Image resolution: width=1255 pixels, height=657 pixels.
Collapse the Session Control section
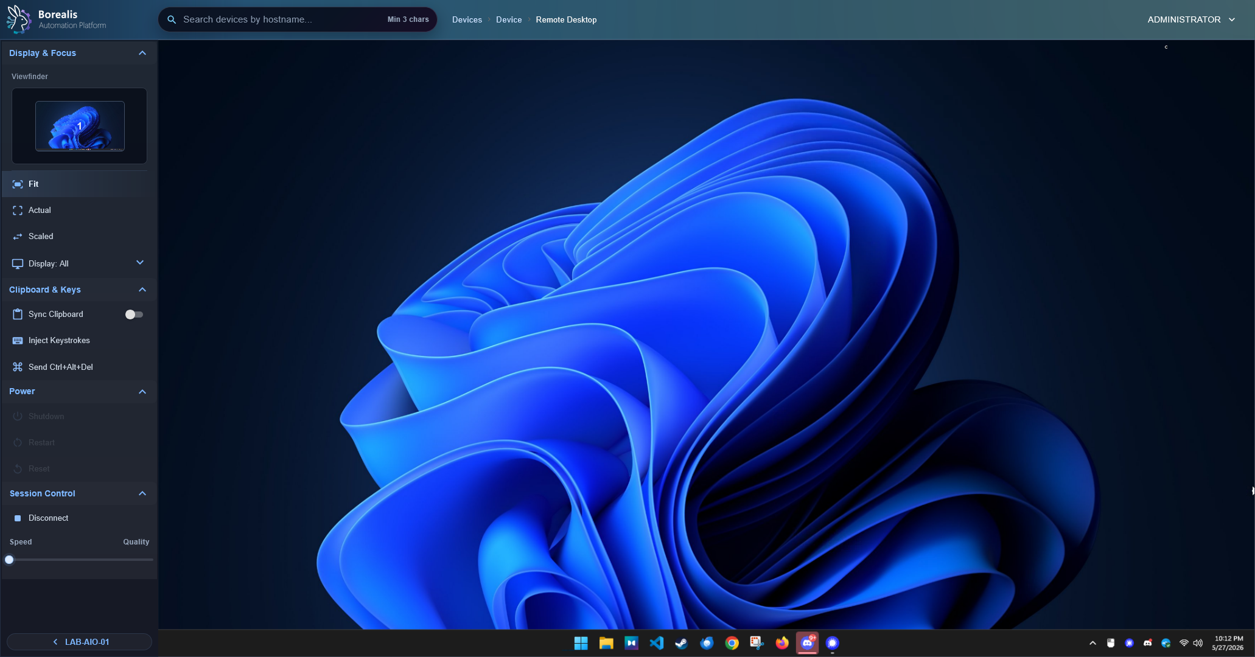(142, 493)
